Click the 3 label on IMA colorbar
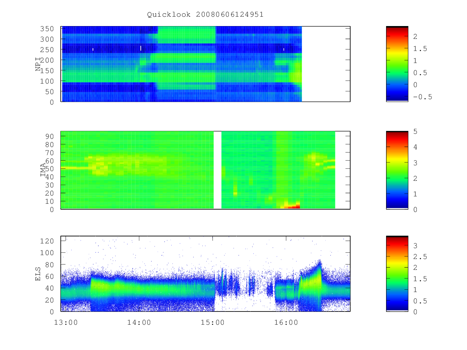The height and width of the screenshot is (350, 467). (415, 163)
